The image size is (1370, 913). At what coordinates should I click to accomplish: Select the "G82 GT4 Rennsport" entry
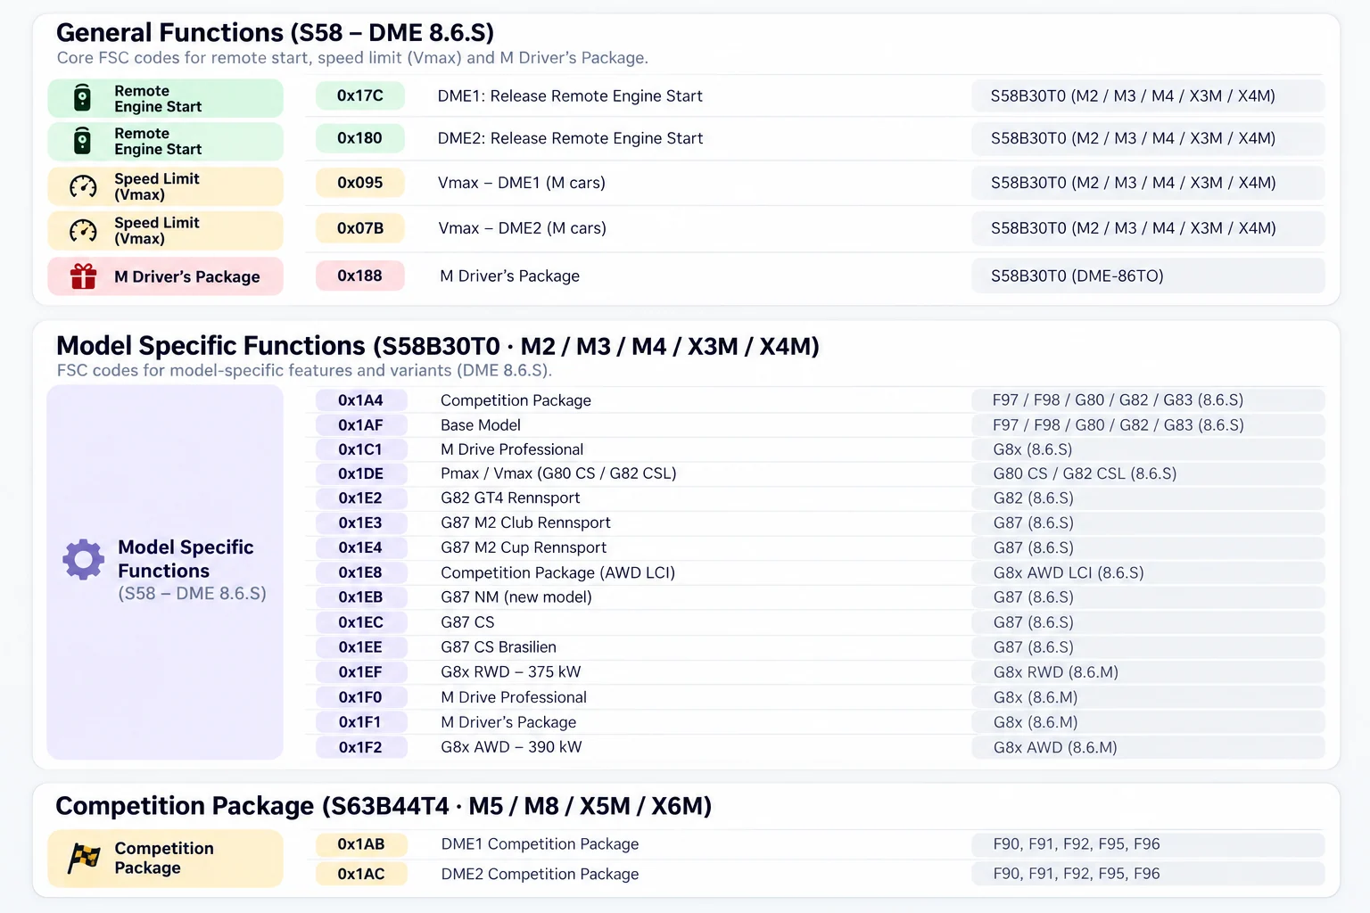(510, 498)
